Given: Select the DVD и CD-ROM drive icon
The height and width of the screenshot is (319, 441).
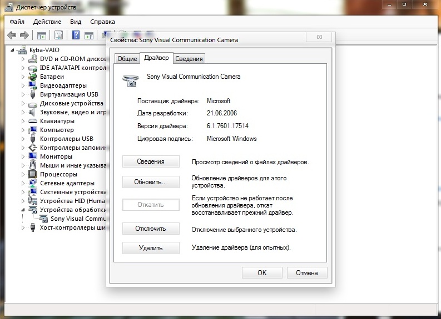Looking at the screenshot, I should (x=33, y=59).
